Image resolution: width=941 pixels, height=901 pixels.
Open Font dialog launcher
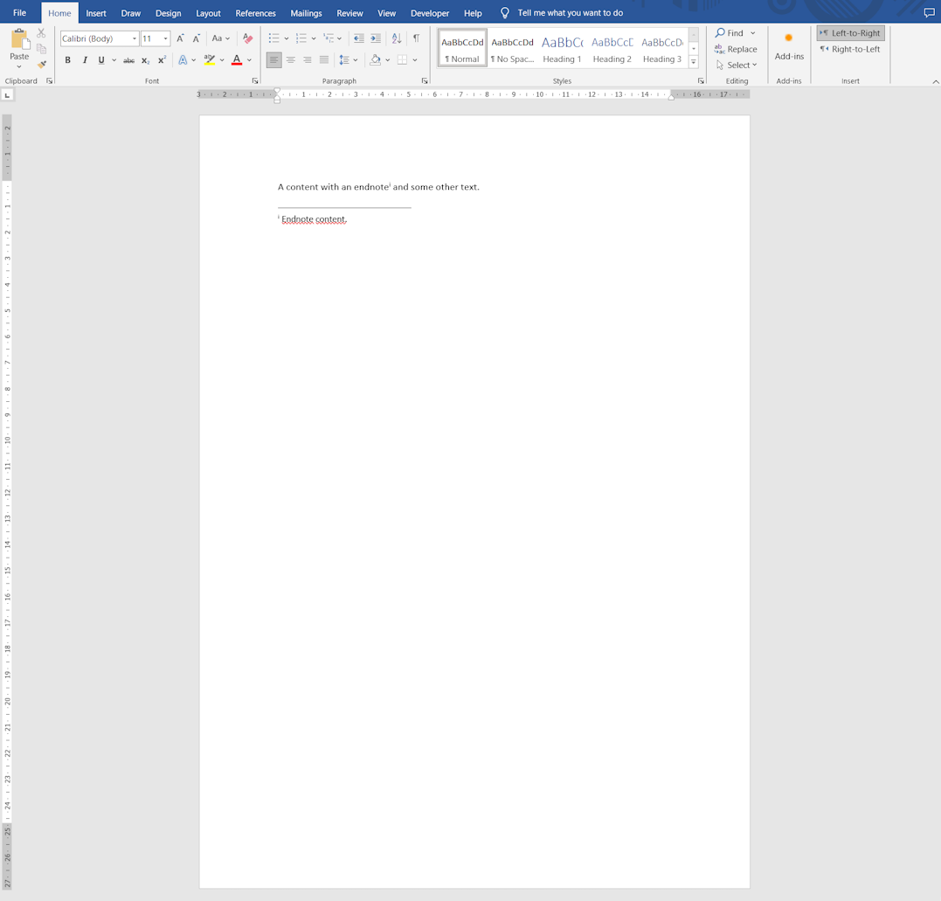255,81
